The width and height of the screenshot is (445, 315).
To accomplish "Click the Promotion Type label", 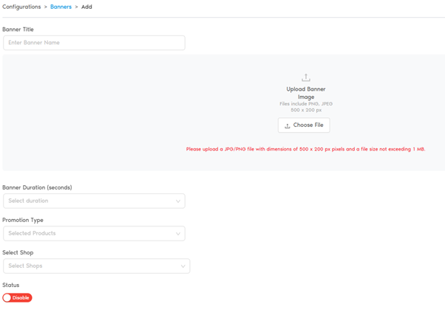I will (23, 220).
